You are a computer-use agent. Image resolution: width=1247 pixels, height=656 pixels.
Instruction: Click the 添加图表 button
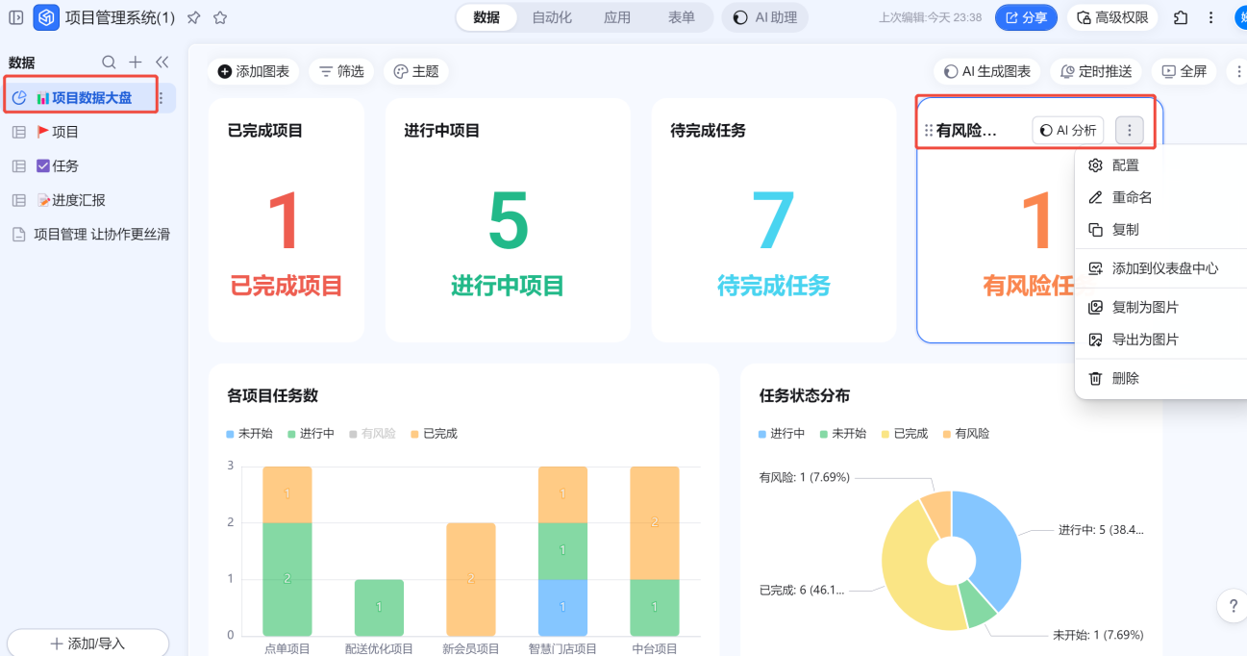coord(254,71)
